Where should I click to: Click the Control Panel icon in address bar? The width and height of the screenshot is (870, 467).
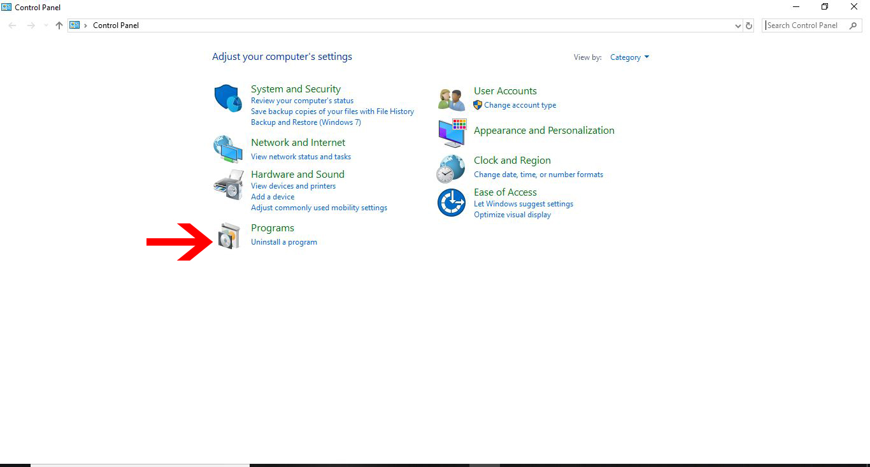tap(75, 25)
